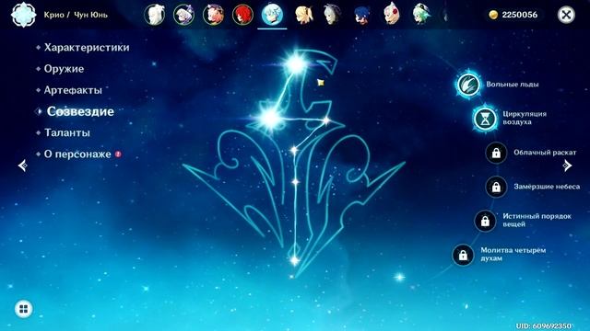The image size is (590, 331).
Task: Open the Циркуляция воздуха hourglass node
Action: click(485, 119)
